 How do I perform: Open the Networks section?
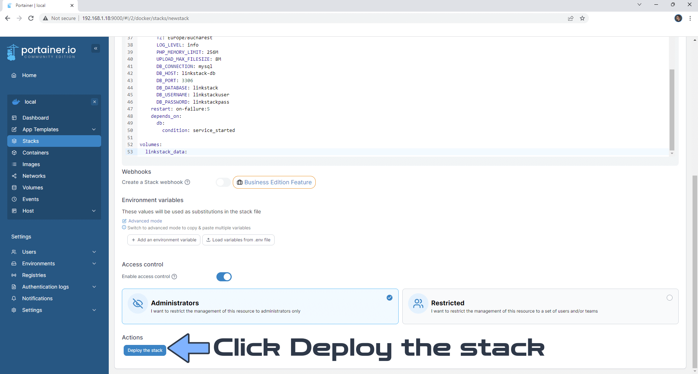(33, 176)
